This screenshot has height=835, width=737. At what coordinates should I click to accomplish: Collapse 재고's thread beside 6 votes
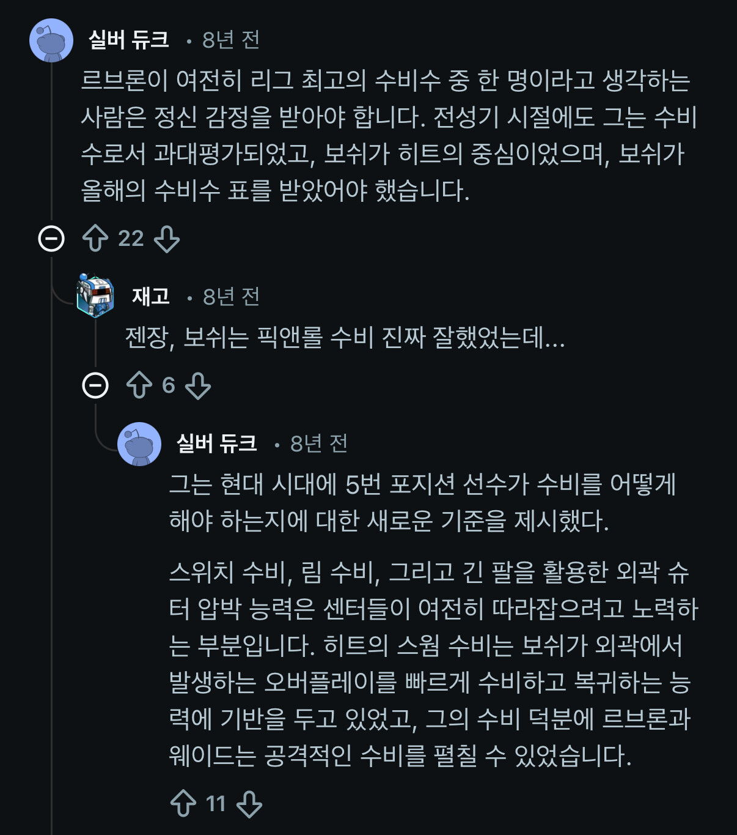pyautogui.click(x=95, y=385)
